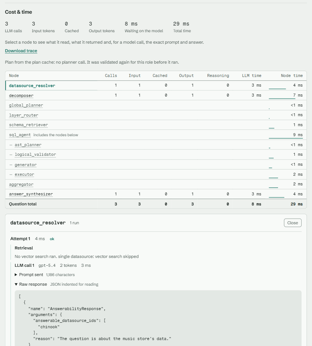Image resolution: width=312 pixels, height=346 pixels.
Task: Click the '2 tokens' count text
Action: click(x=68, y=265)
